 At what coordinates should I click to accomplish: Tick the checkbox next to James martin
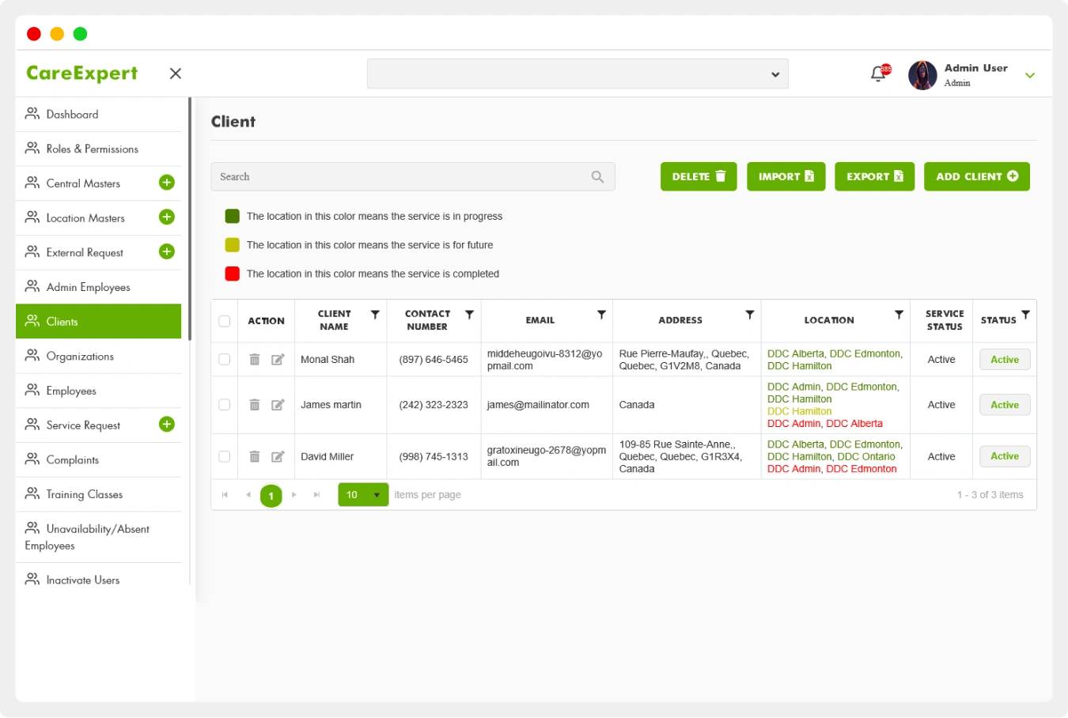tap(224, 404)
